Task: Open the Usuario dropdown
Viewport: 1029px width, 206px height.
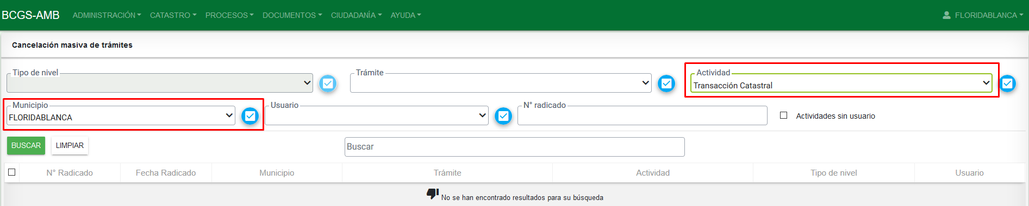Action: pyautogui.click(x=377, y=115)
